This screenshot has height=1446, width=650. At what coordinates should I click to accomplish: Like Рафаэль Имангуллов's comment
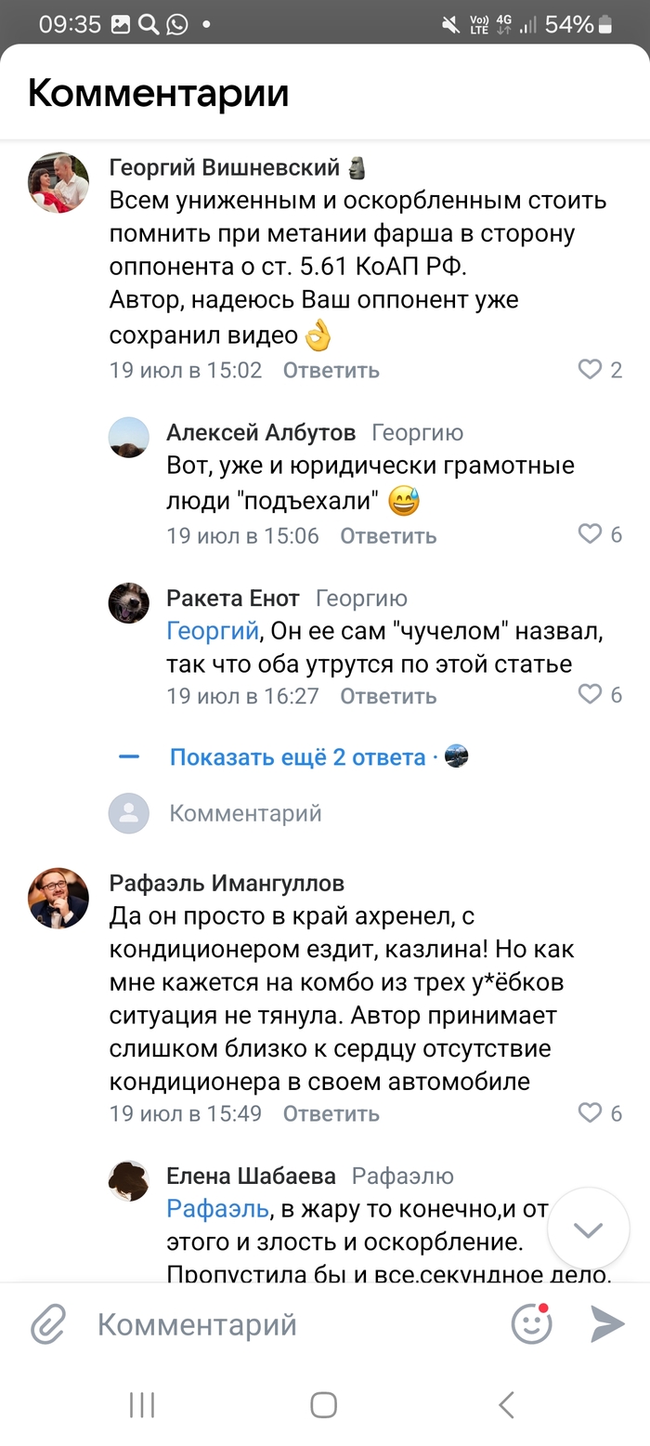point(591,1112)
